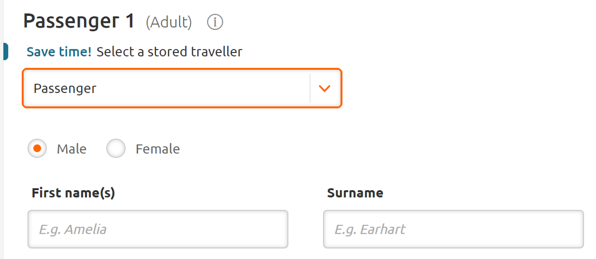Click the 'E.g. Amelia' placeholder text

pyautogui.click(x=73, y=229)
